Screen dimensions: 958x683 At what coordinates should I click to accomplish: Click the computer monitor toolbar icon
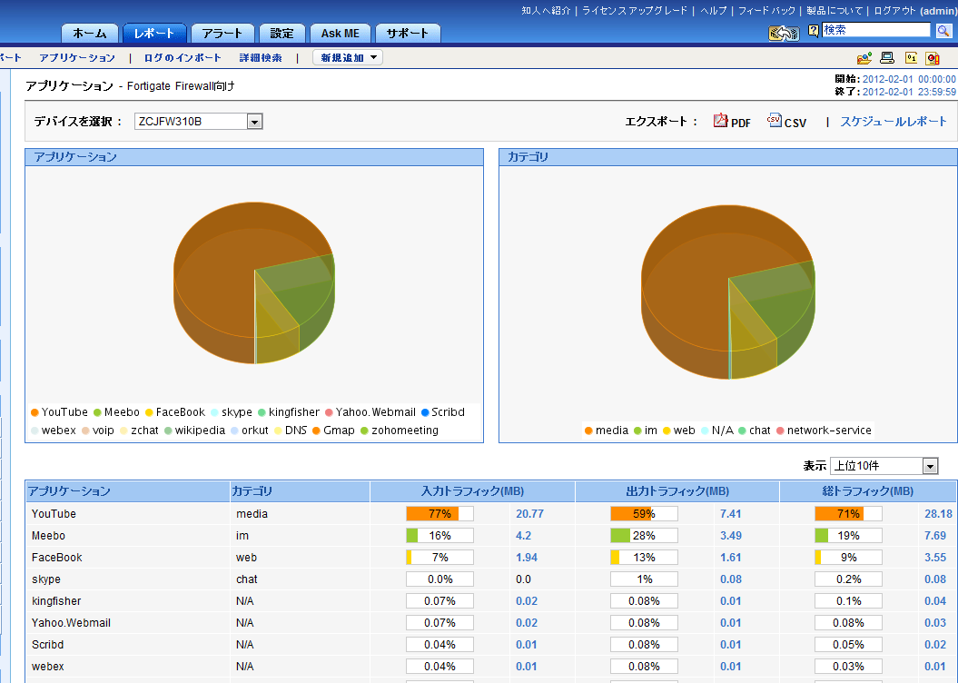[x=887, y=58]
